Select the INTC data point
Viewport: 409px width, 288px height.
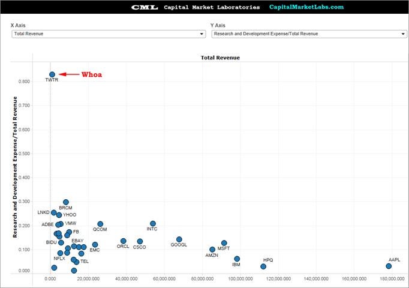click(153, 224)
